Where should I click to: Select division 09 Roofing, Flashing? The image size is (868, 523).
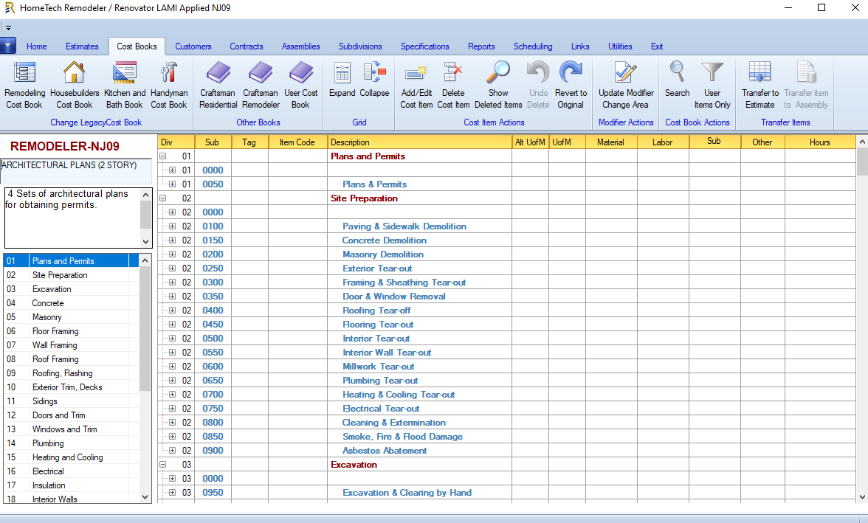coord(71,373)
